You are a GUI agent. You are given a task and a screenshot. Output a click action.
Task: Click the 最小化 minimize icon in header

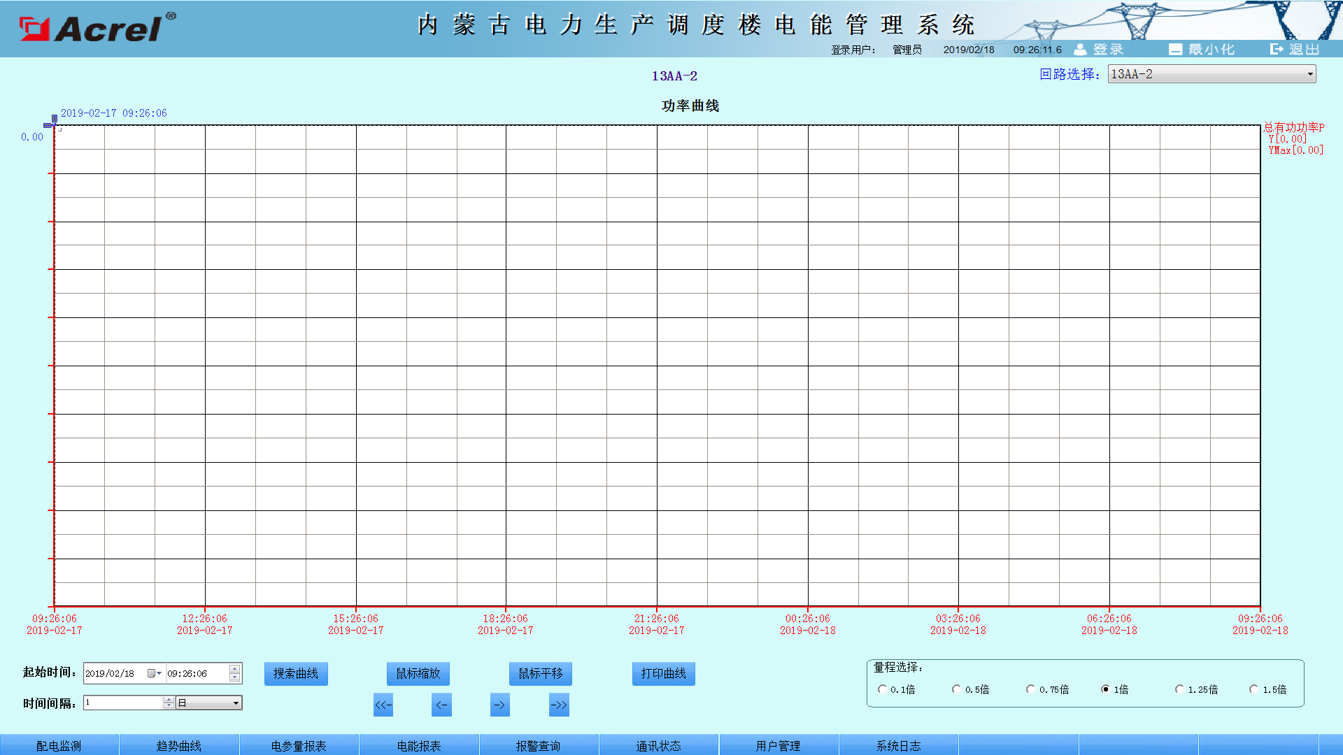coord(1175,50)
